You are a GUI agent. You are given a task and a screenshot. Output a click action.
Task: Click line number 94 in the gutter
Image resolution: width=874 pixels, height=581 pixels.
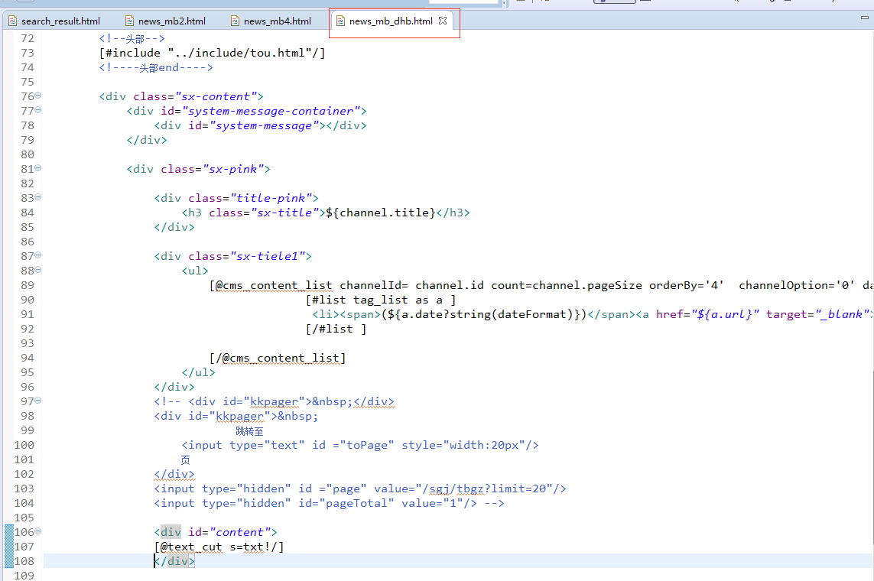point(27,358)
